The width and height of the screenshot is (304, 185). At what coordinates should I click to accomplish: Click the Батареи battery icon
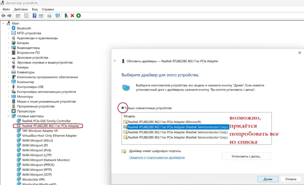(13, 43)
